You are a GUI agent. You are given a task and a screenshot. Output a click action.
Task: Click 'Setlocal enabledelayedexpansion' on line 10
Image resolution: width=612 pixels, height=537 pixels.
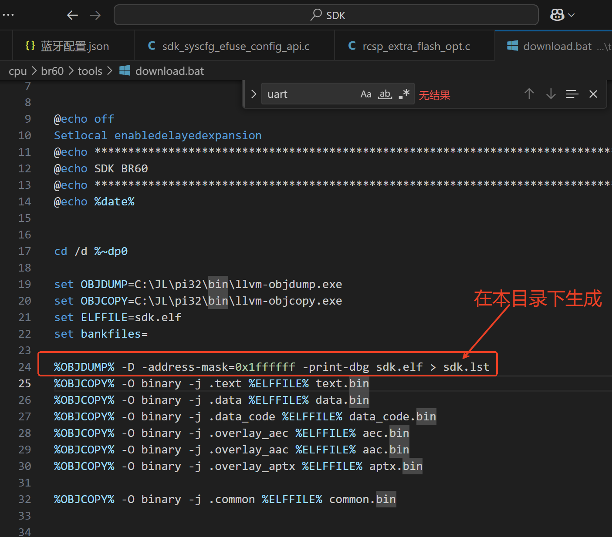(x=158, y=135)
